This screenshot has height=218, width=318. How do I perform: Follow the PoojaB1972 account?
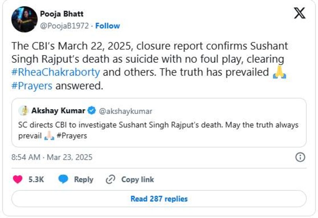pos(108,26)
